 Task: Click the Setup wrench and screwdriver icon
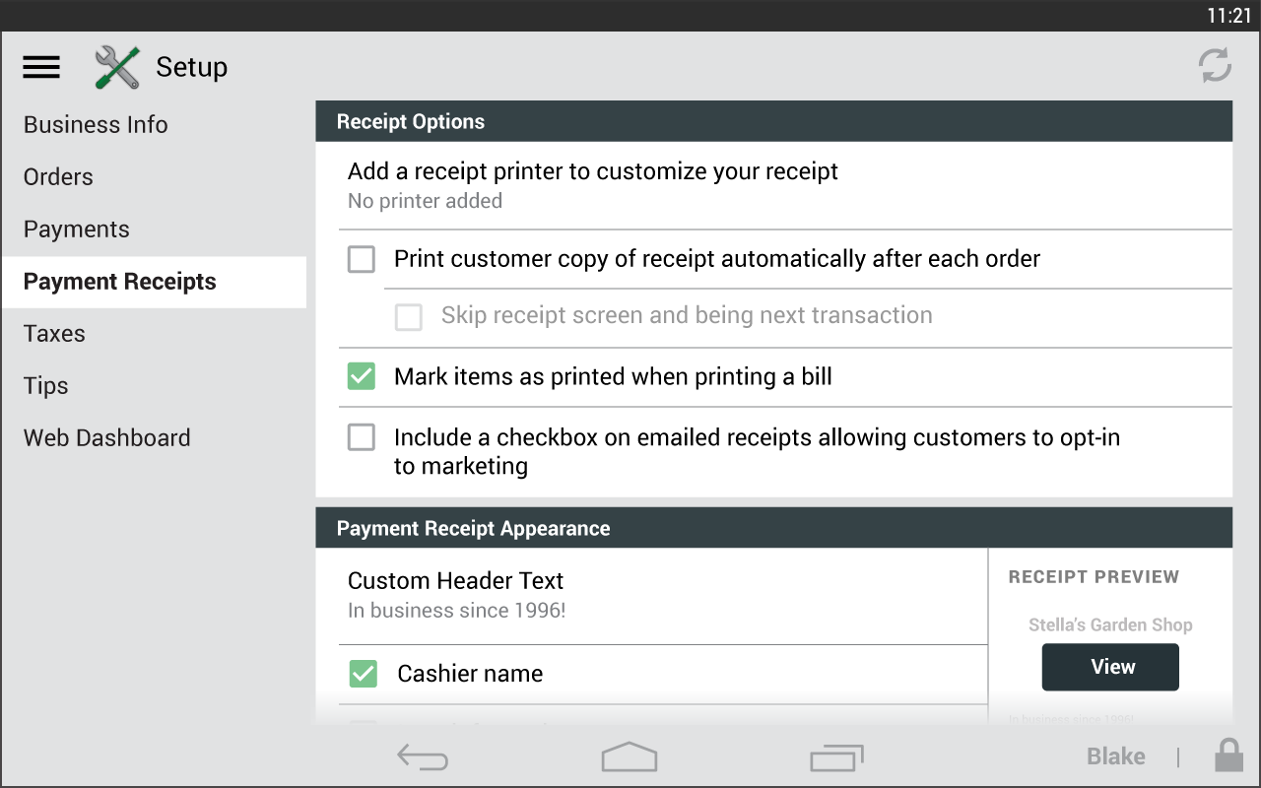coord(117,67)
